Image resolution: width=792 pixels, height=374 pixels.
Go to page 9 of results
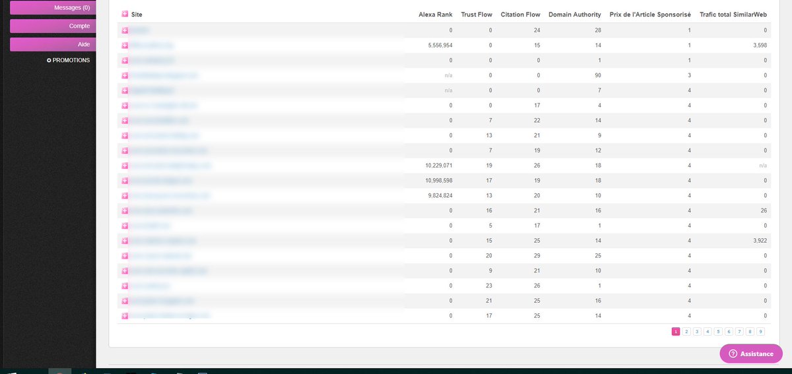[760, 332]
